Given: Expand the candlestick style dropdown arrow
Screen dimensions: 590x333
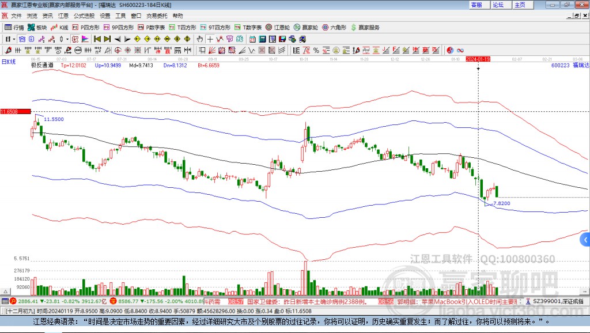Looking at the screenshot, I should click(x=68, y=39).
